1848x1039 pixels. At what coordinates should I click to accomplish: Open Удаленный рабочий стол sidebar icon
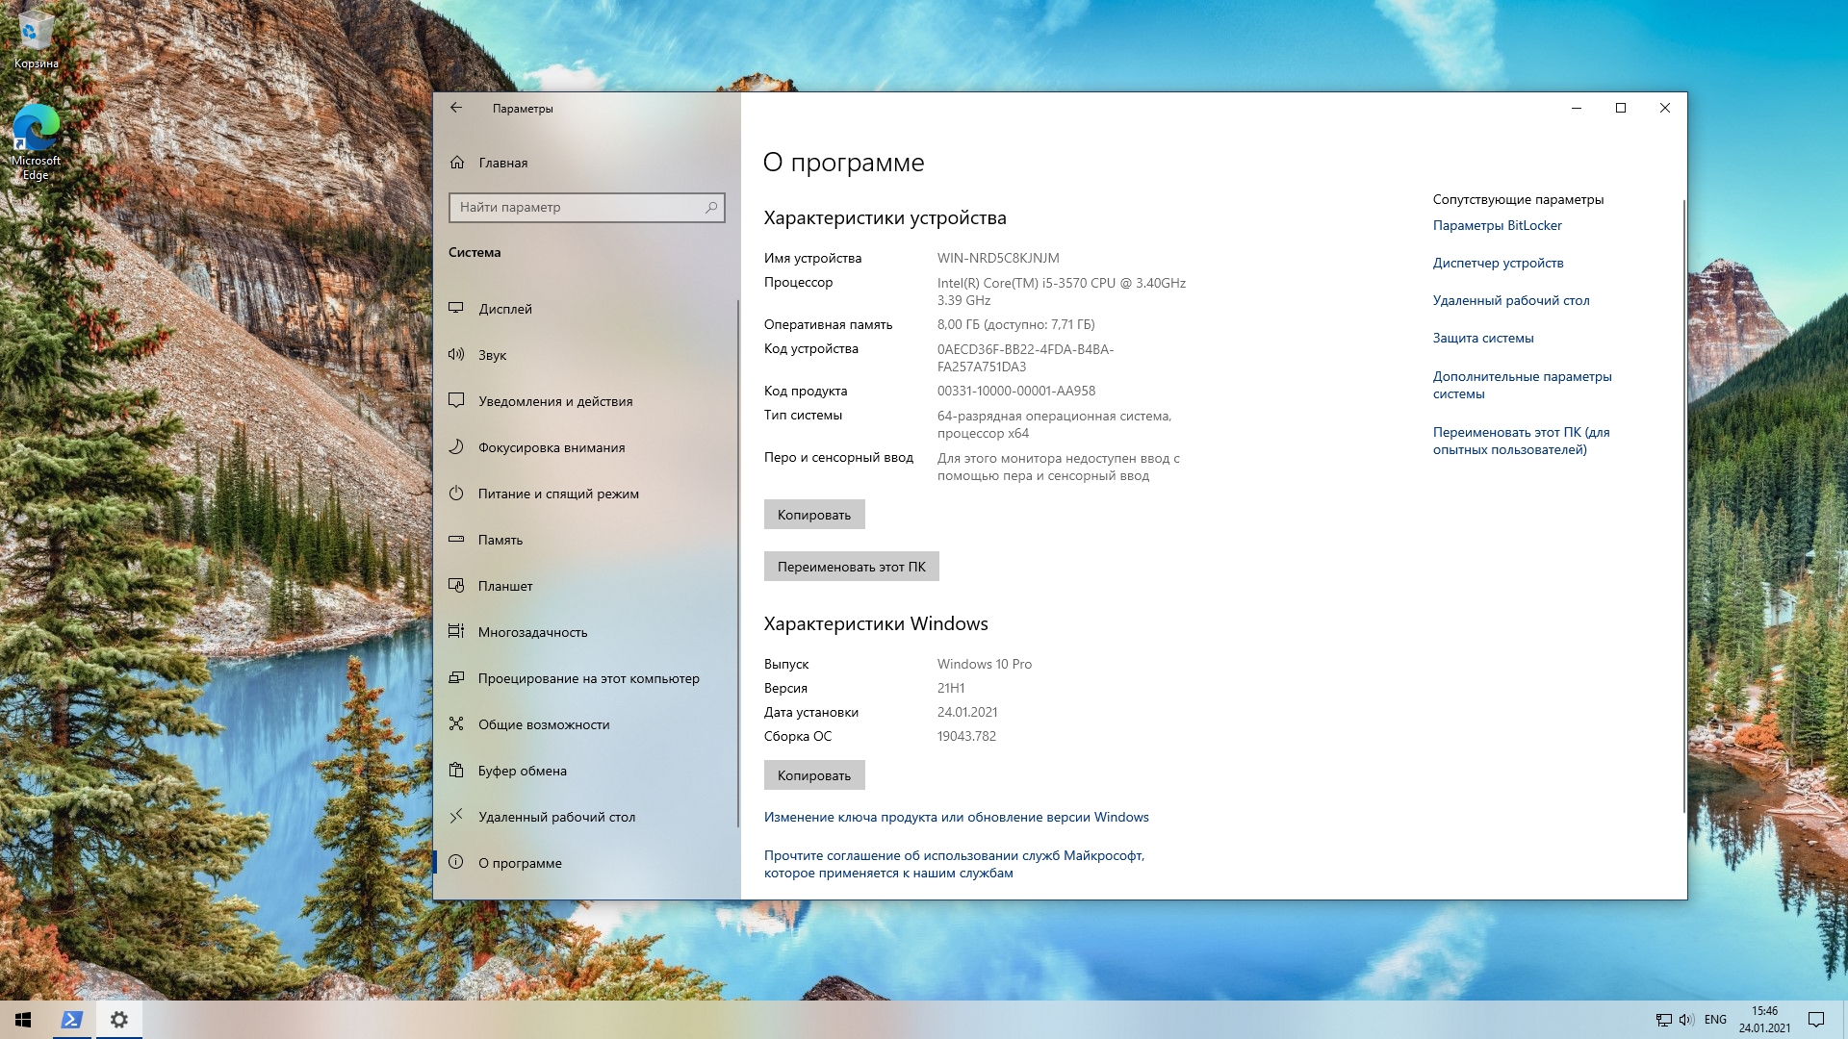456,816
